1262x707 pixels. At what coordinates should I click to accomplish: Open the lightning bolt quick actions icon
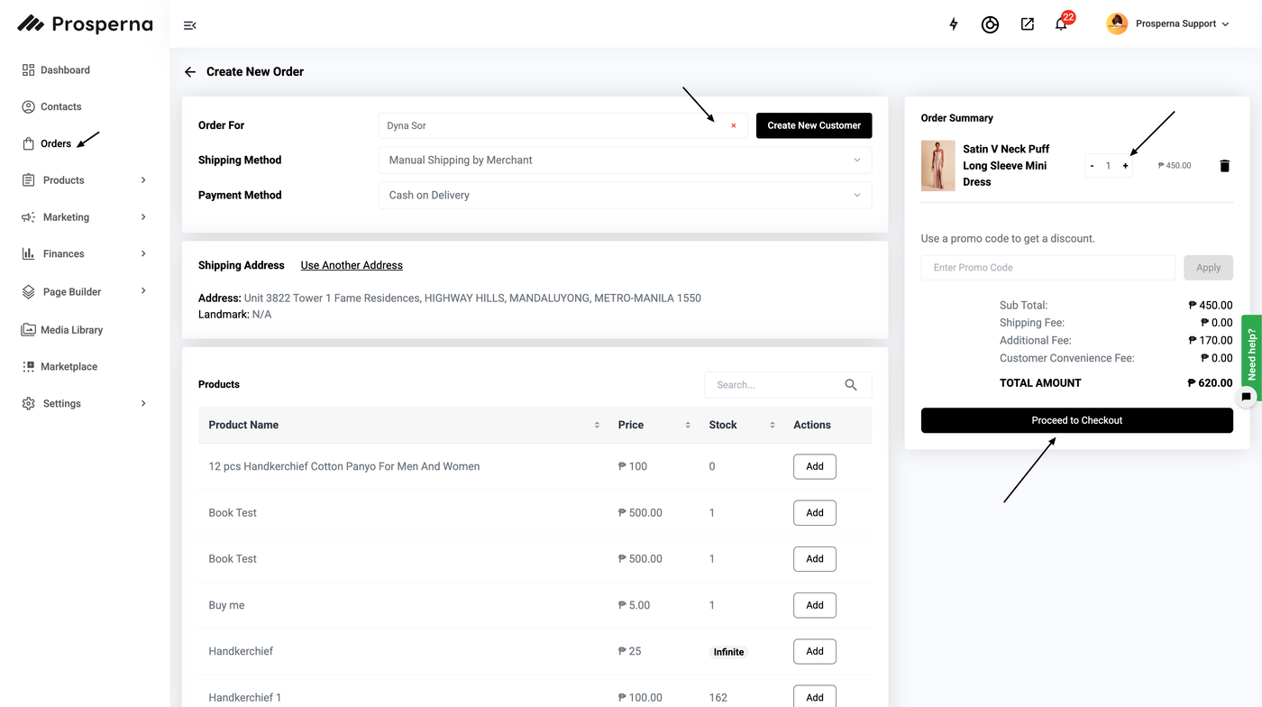pyautogui.click(x=954, y=24)
